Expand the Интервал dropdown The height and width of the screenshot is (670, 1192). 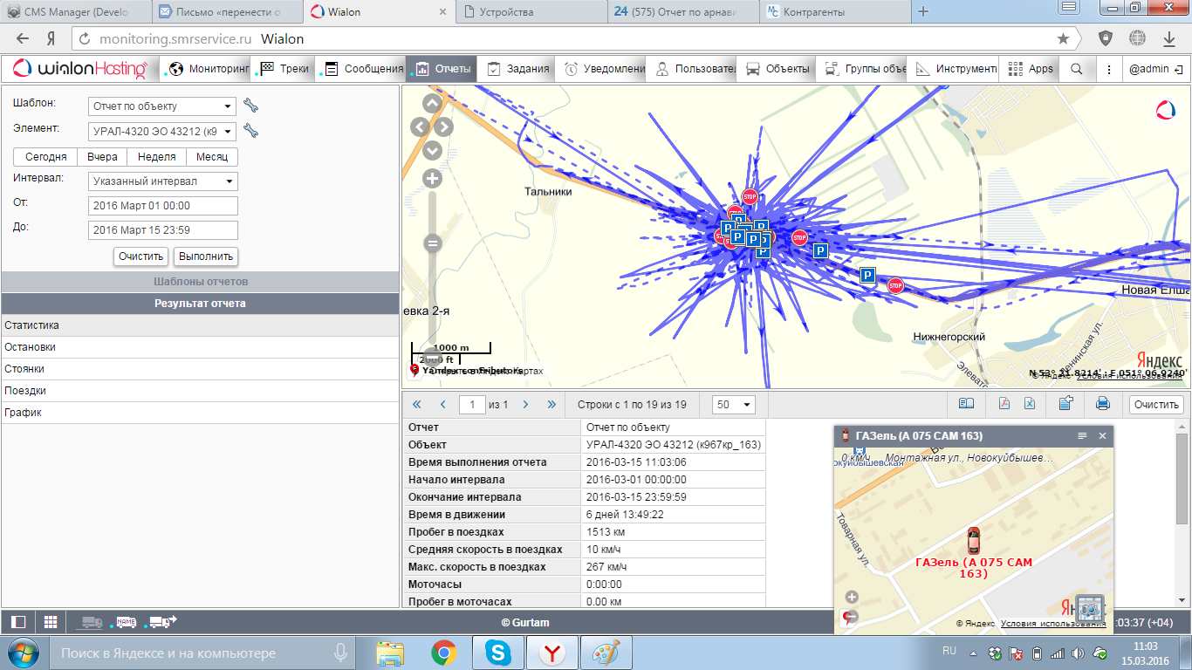[162, 181]
